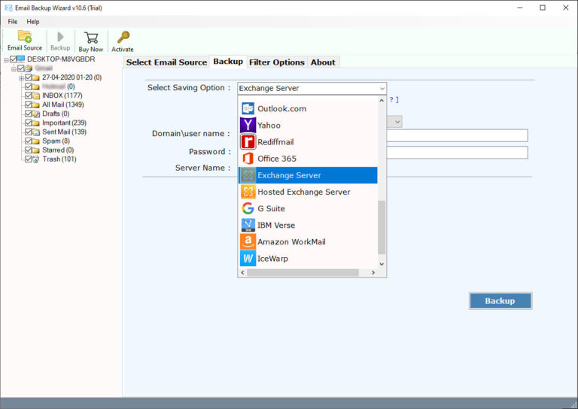The image size is (578, 409).
Task: Choose the Yahoo icon in the saving options
Action: tap(248, 125)
